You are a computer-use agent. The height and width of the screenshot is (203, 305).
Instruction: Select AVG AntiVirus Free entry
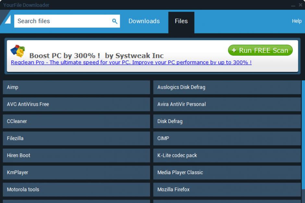click(77, 104)
